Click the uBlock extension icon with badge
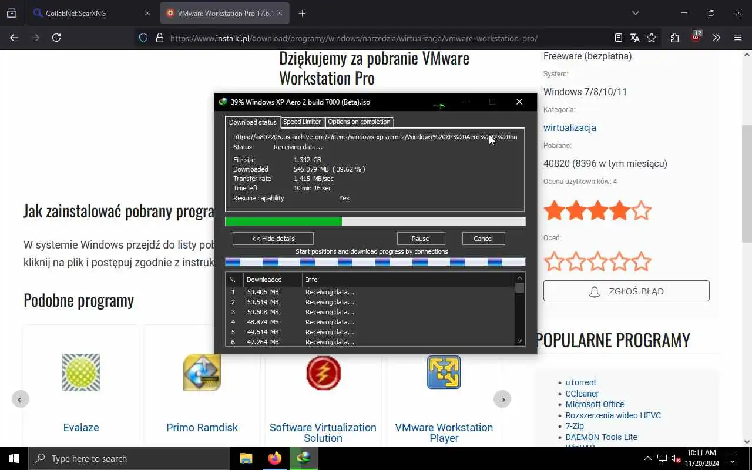 click(696, 37)
